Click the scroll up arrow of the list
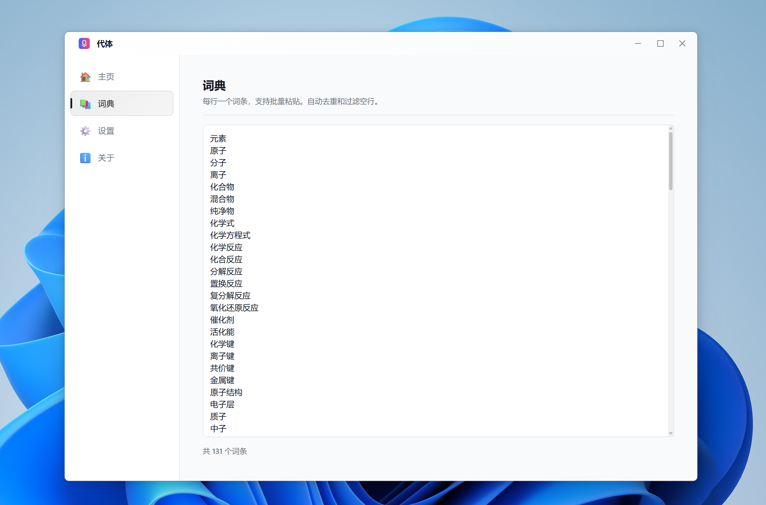This screenshot has height=505, width=766. [x=671, y=129]
